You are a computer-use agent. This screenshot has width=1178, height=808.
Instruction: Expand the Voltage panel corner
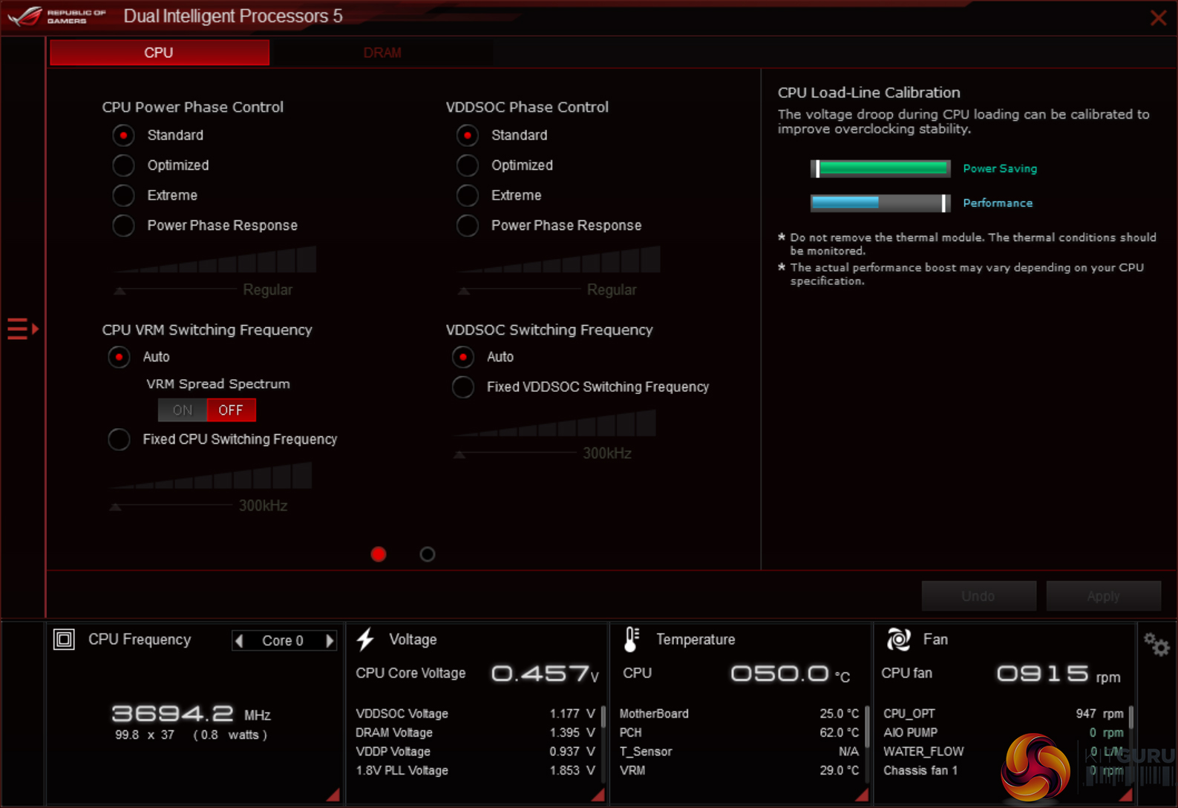[598, 795]
